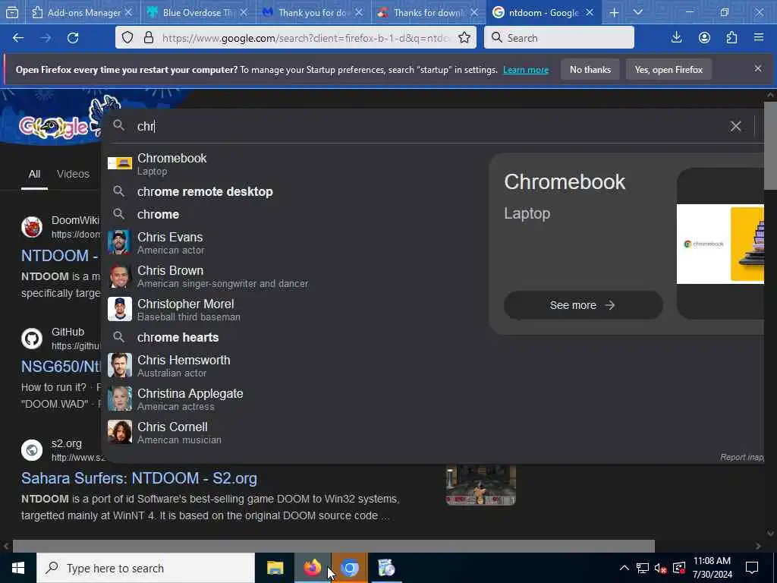Select the All results tab
This screenshot has width=777, height=583.
coord(34,174)
